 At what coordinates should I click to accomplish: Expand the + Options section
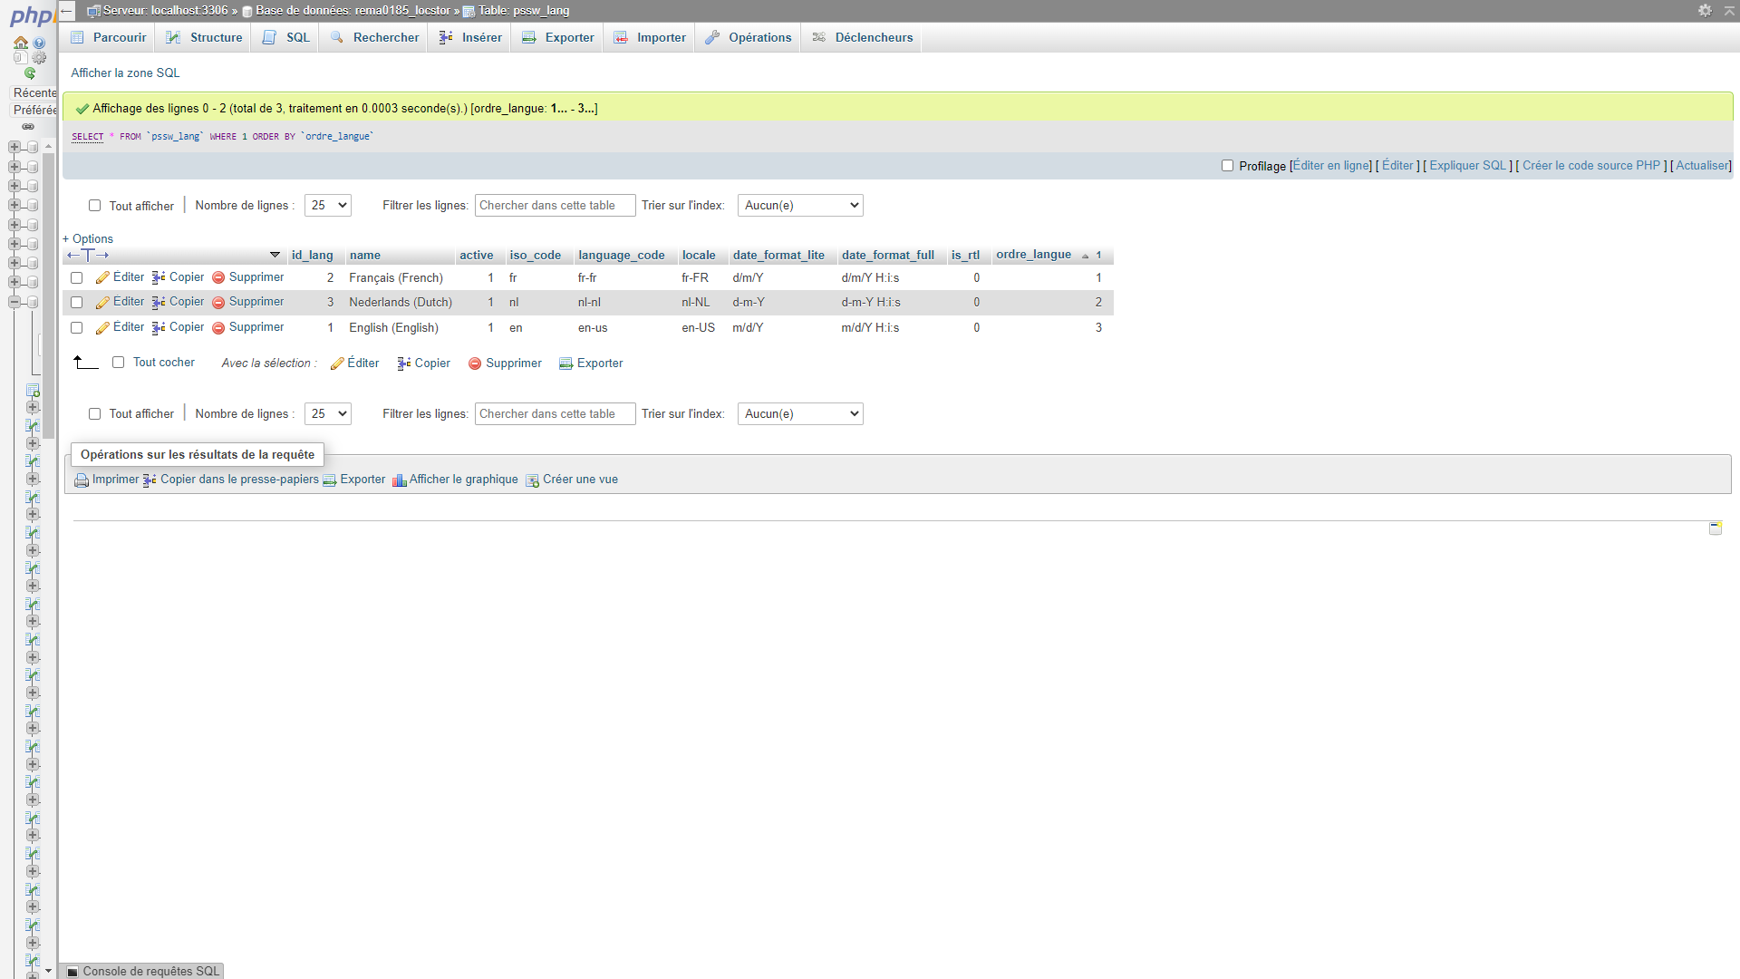[x=88, y=239]
